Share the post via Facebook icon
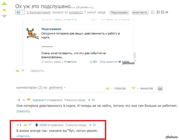The height and width of the screenshot is (140, 179). (158, 12)
